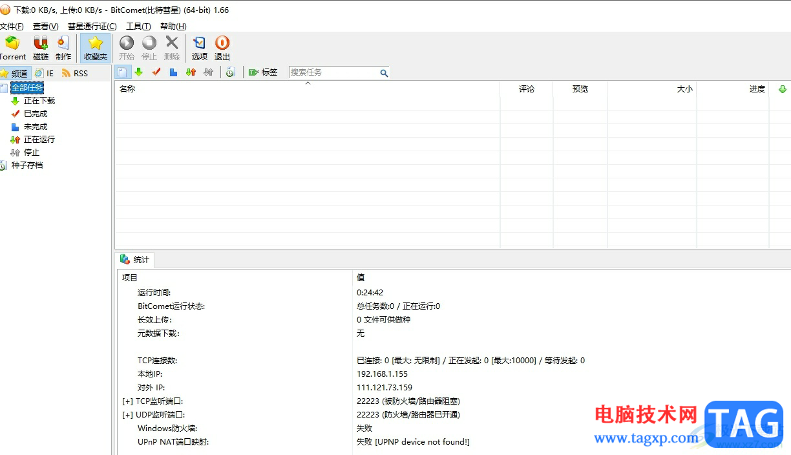The height and width of the screenshot is (455, 791).
Task: Open the 文件(F) menu
Action: coord(11,26)
